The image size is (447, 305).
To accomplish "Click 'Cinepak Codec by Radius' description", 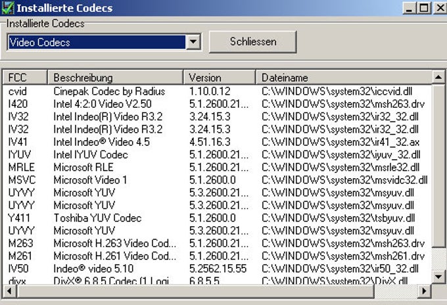I will tap(109, 91).
